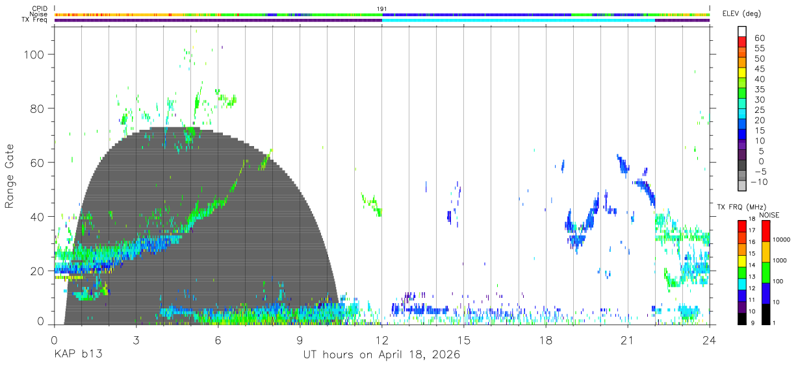Click the 'Noise' row label at top left
The height and width of the screenshot is (368, 798).
[x=38, y=14]
